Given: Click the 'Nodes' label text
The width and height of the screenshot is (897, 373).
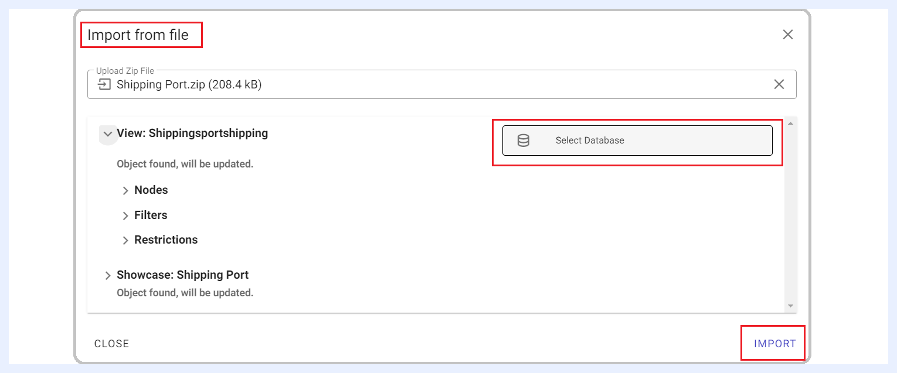Looking at the screenshot, I should (151, 190).
